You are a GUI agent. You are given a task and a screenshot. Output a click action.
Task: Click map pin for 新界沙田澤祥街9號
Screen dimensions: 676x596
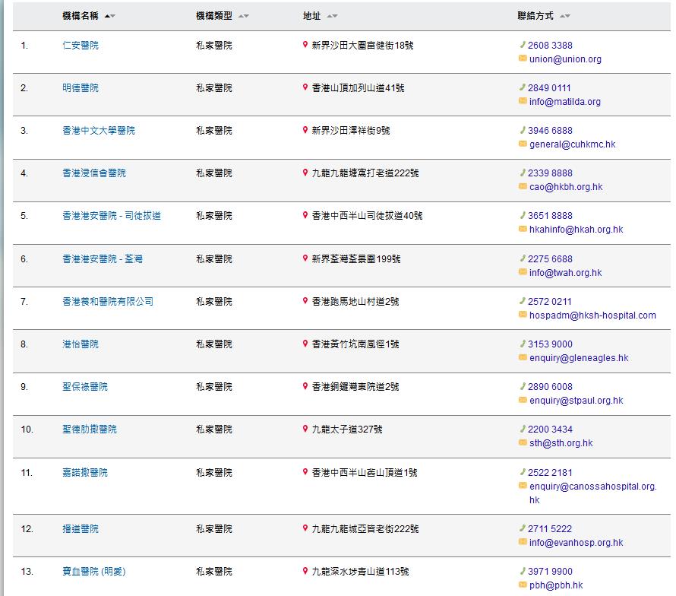[x=305, y=129]
